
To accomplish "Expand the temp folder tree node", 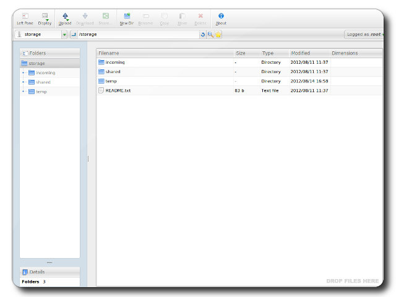I will 24,92.
